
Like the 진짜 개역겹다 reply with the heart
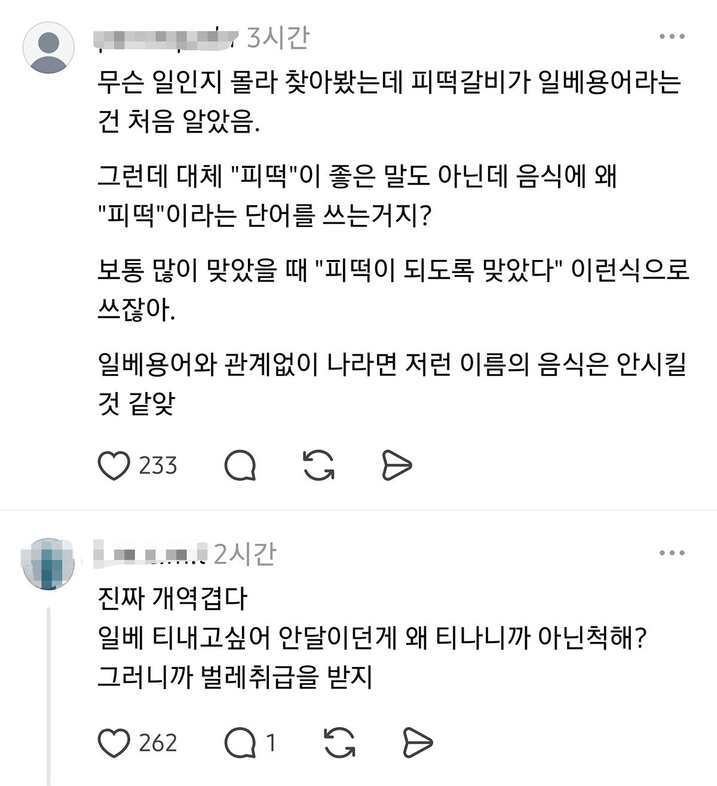coord(114,743)
